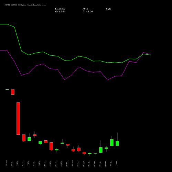Select the tallest red candlestick

tap(18, 118)
